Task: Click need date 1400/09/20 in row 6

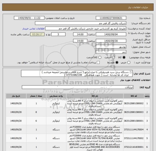Action: [16, 147]
